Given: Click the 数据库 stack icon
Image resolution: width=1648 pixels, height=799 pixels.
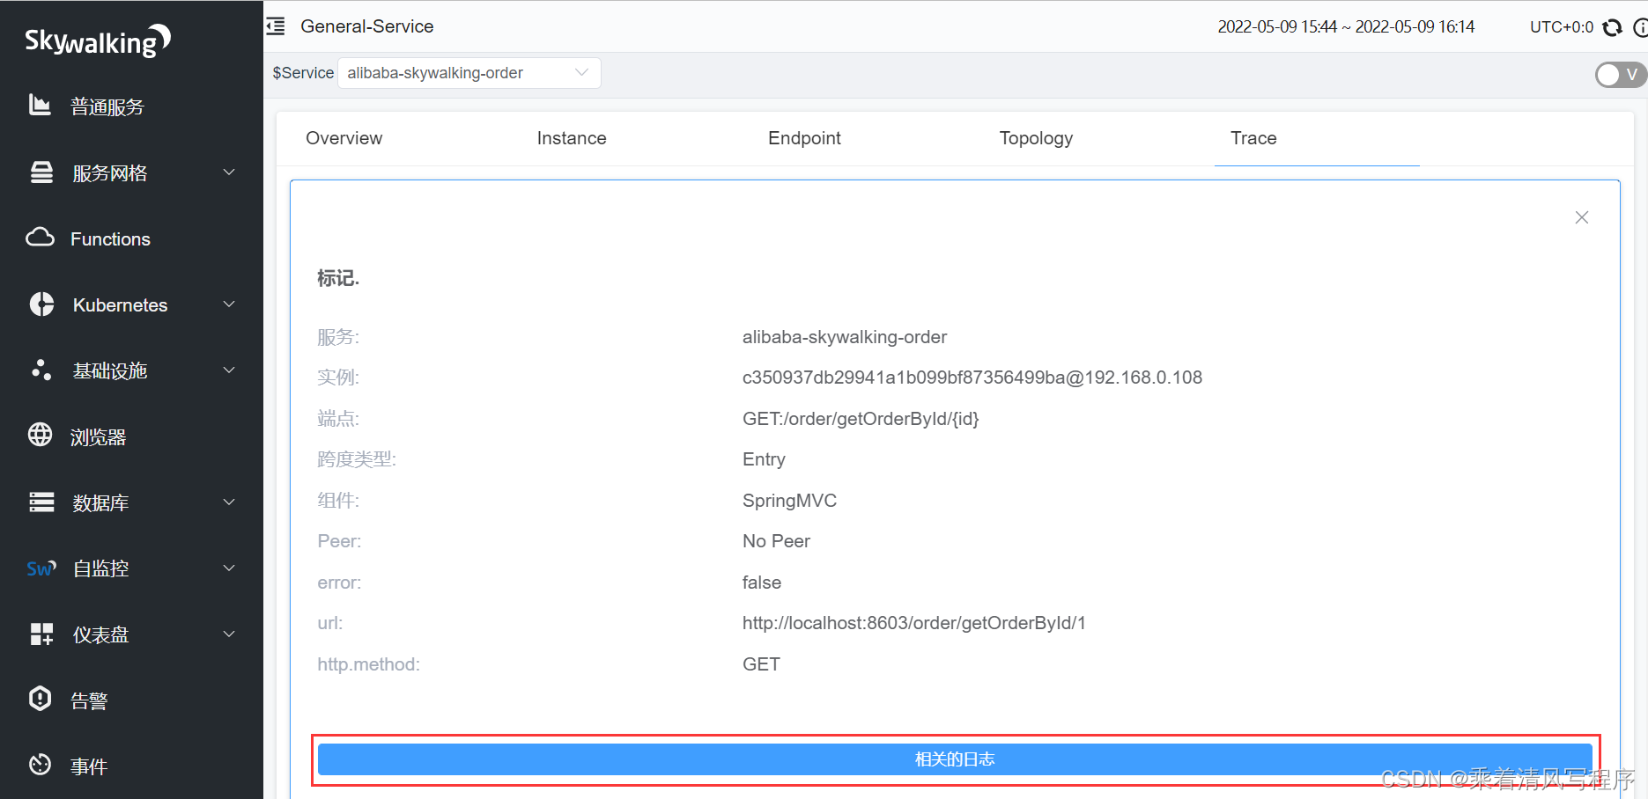Looking at the screenshot, I should (x=41, y=502).
